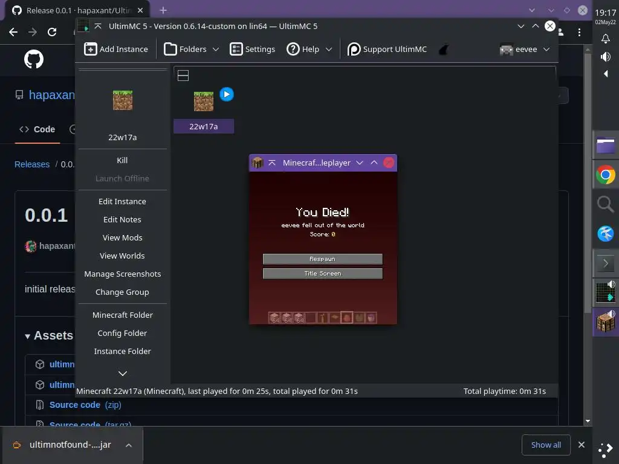This screenshot has height=464, width=619.
Task: Click the GitHub logo
Action: coord(34,59)
